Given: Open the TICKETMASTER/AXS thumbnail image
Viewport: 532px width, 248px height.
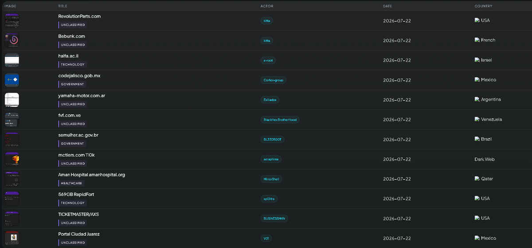Looking at the screenshot, I should tap(12, 219).
